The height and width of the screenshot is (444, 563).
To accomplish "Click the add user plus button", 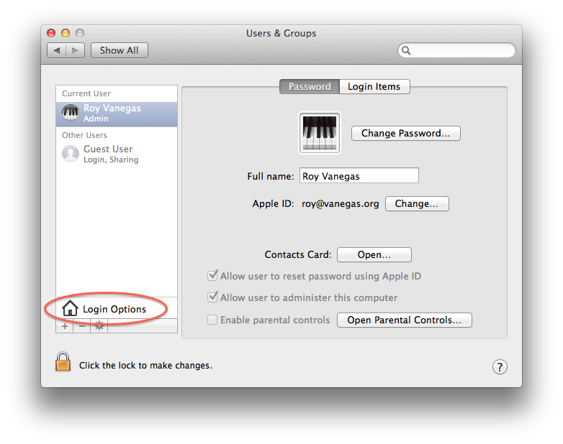I will (x=65, y=326).
